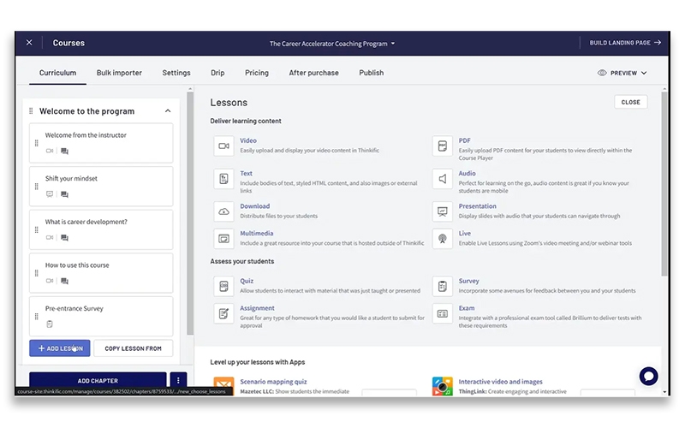
Task: Click Copy Lesson From button
Action: [134, 348]
